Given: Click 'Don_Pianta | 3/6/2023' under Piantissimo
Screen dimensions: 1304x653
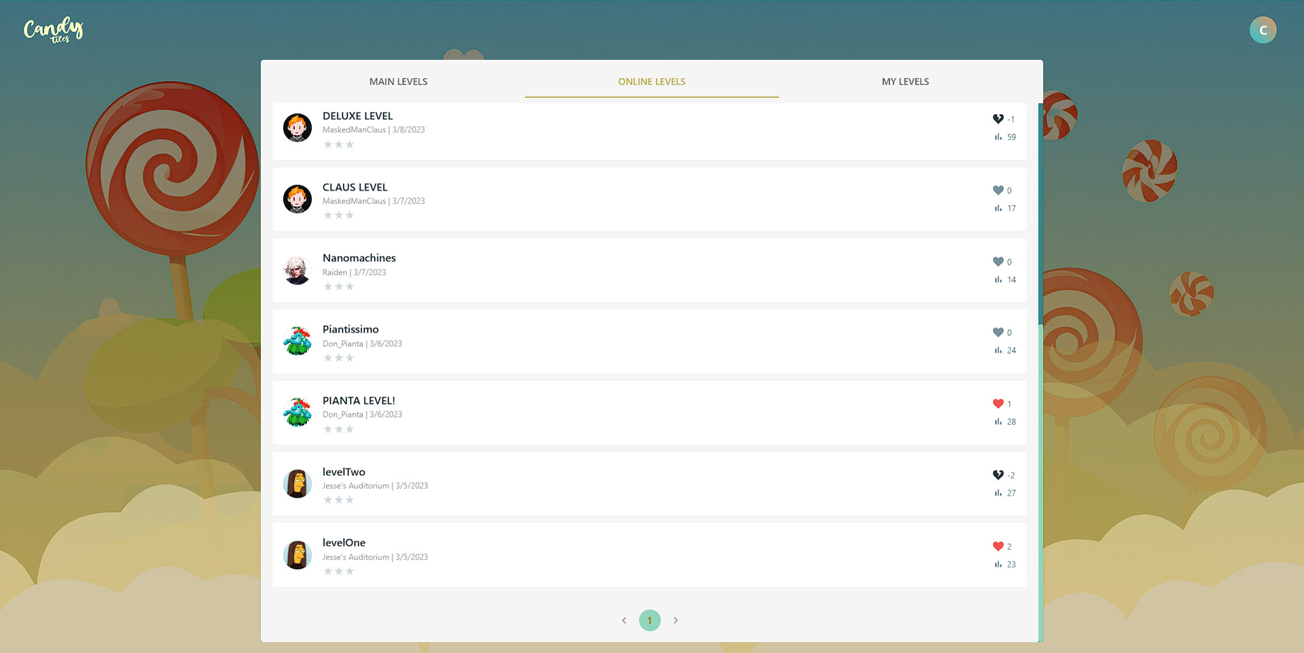Looking at the screenshot, I should (x=362, y=343).
